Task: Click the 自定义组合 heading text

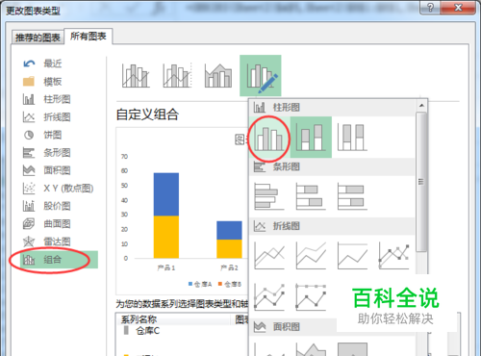Action: [x=147, y=114]
